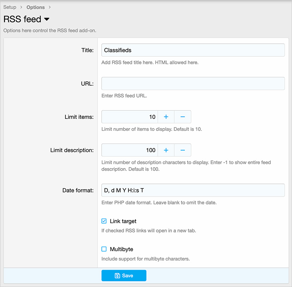Select the Limit items number box
The height and width of the screenshot is (287, 292).
click(x=130, y=117)
